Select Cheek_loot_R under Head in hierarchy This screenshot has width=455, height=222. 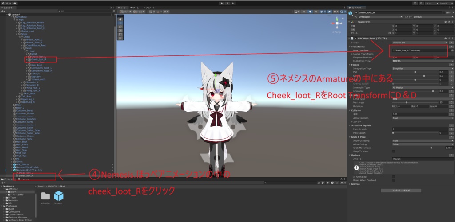[x=38, y=60]
